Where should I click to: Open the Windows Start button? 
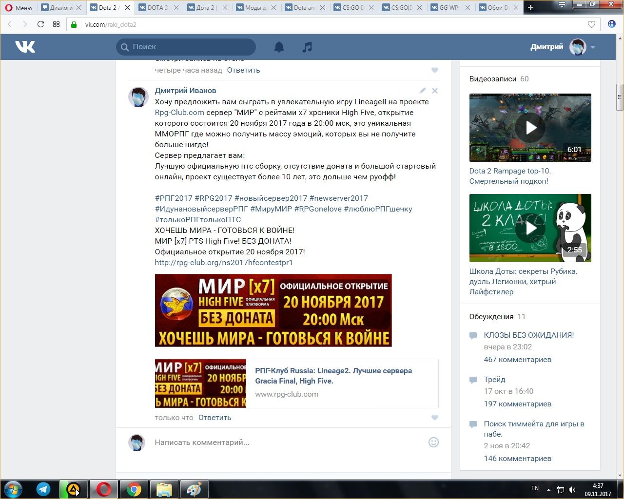13,489
